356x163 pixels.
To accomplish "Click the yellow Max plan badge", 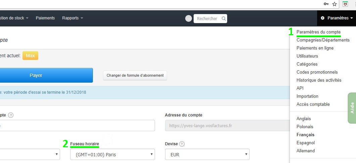I will coord(30,56).
